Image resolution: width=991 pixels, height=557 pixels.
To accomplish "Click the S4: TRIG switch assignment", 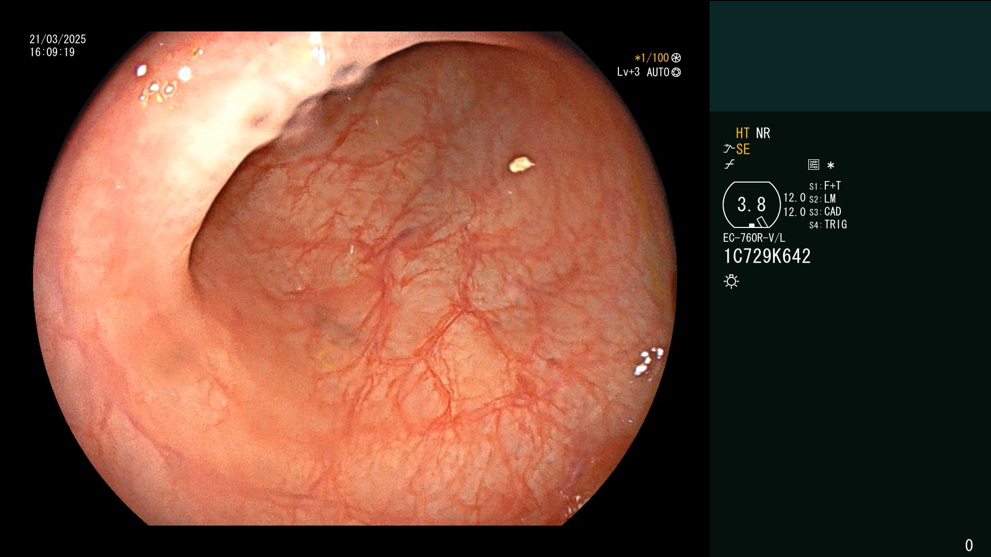I will pyautogui.click(x=828, y=224).
